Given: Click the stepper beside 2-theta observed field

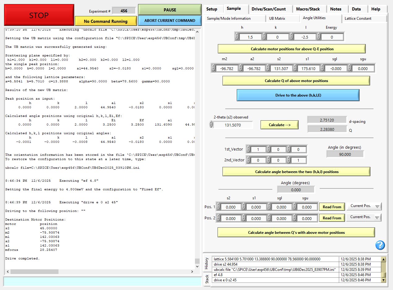Looking at the screenshot, I should pyautogui.click(x=211, y=124).
